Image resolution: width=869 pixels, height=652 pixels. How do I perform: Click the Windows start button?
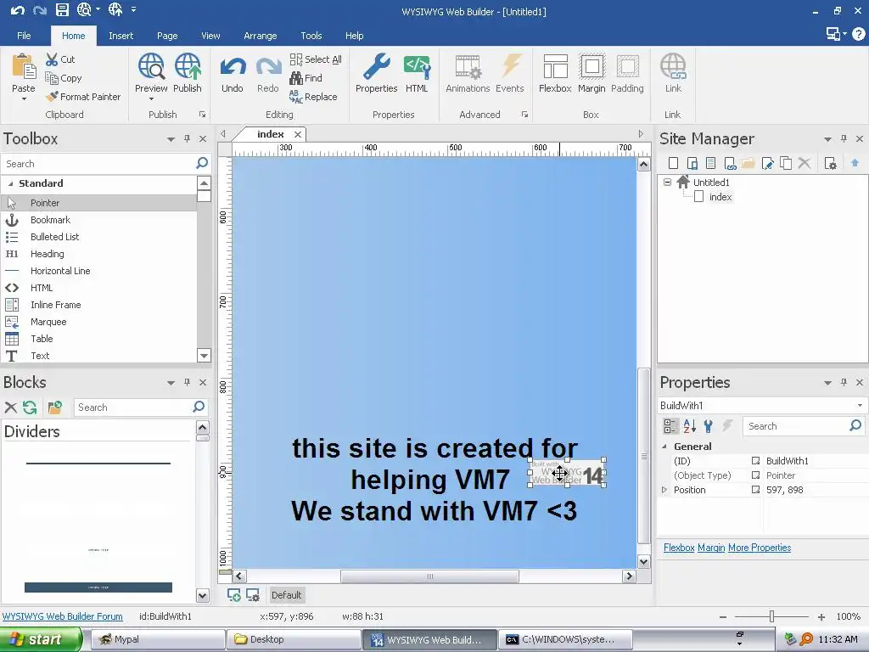point(40,639)
